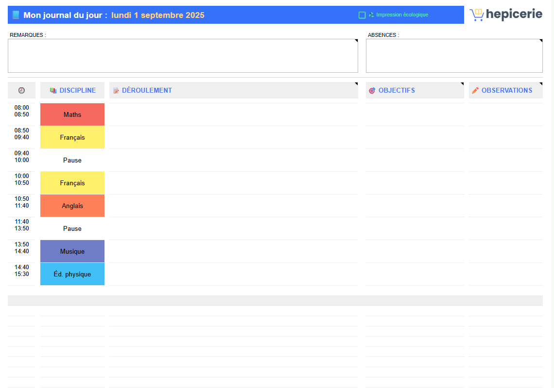The image size is (554, 388).
Task: Select the purple Musique discipline cell
Action: [x=72, y=251]
